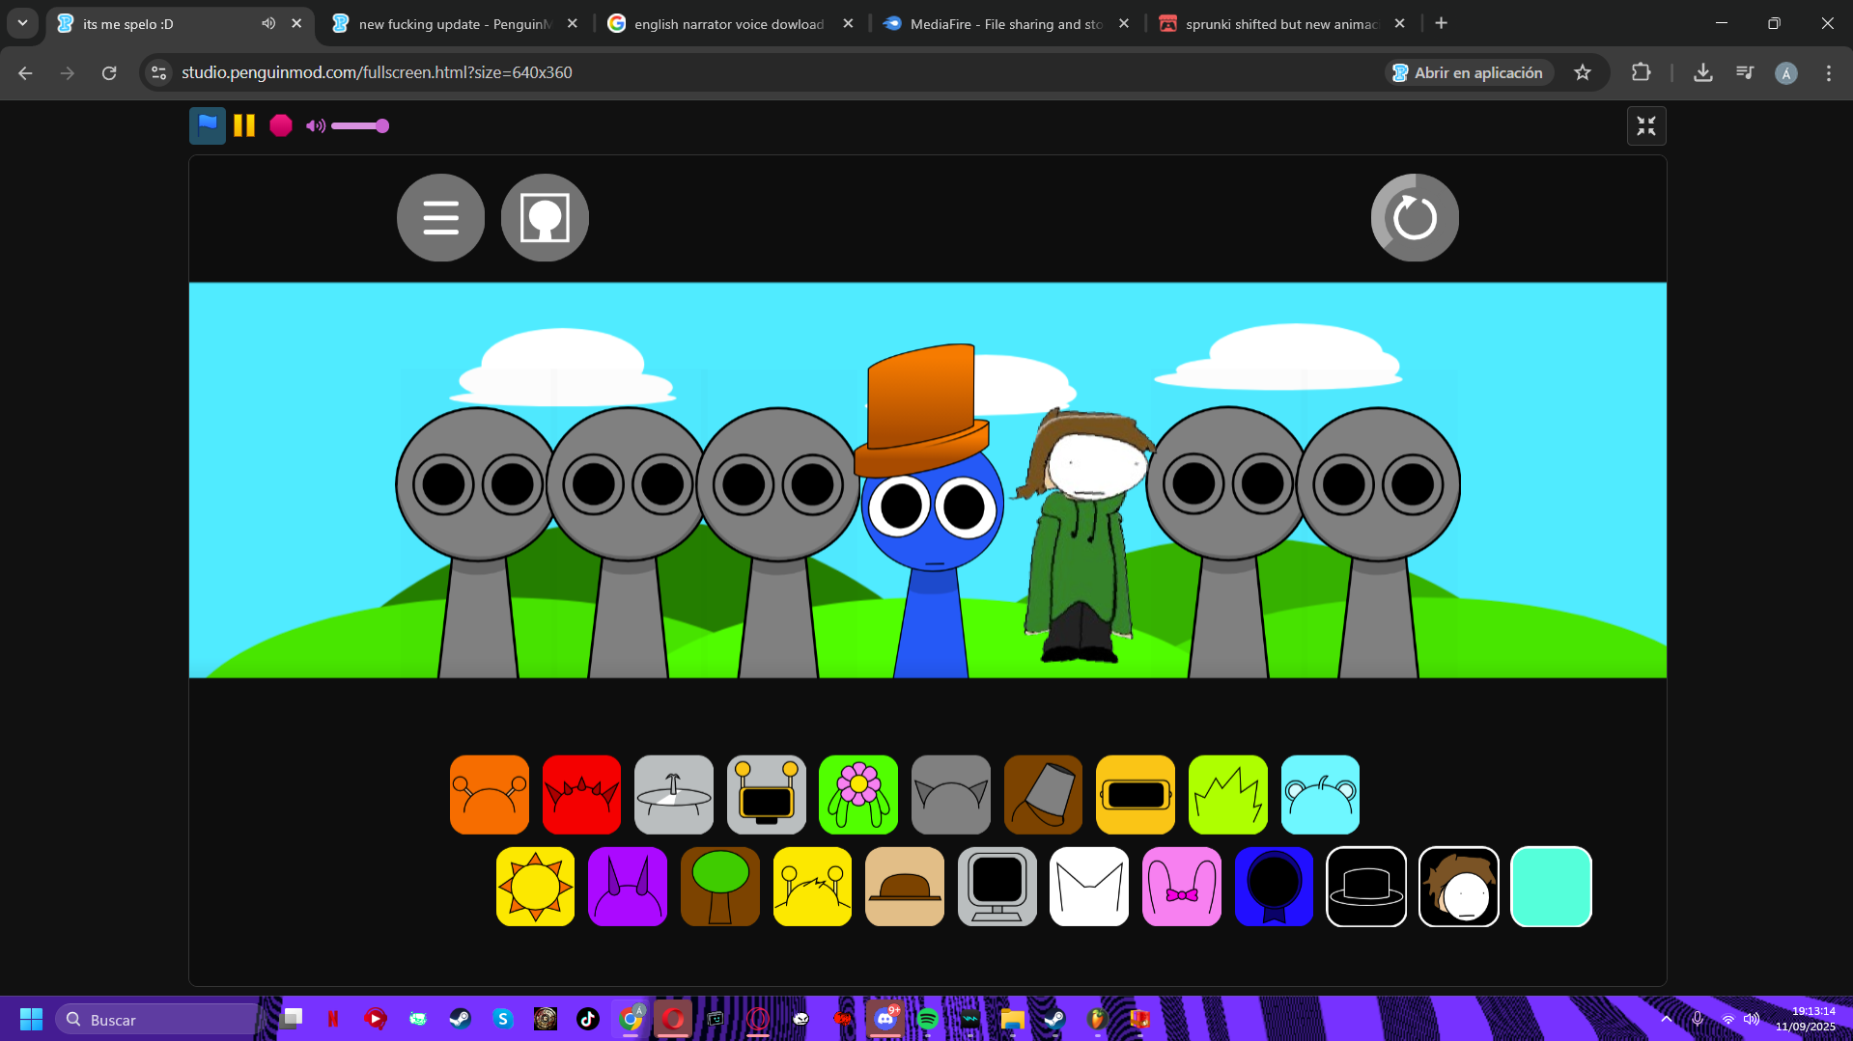Open the browser extensions puzzle icon

point(1641,72)
